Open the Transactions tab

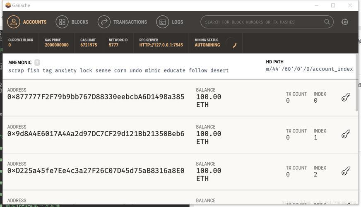(x=123, y=22)
